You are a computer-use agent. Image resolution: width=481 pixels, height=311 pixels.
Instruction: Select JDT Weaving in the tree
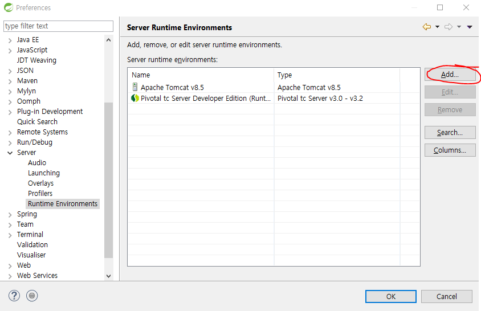(36, 60)
